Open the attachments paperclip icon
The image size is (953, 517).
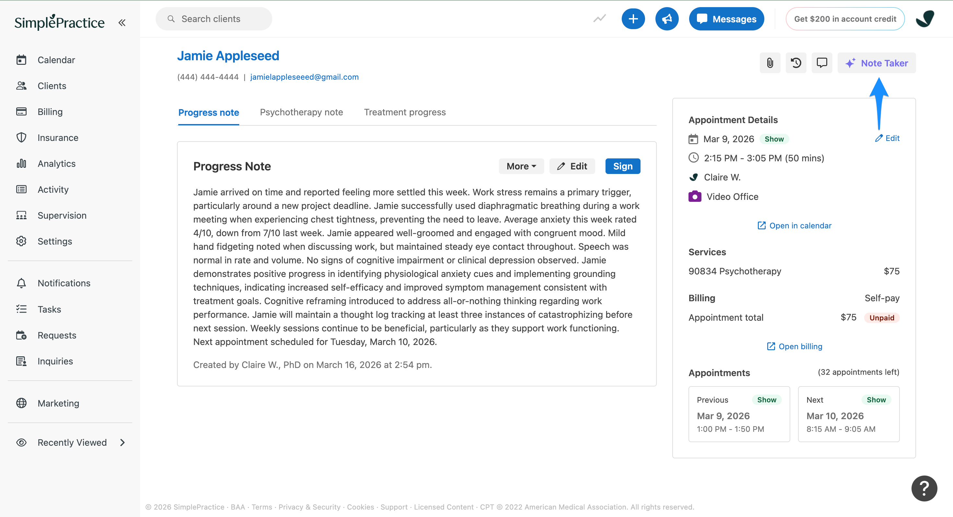[770, 63]
